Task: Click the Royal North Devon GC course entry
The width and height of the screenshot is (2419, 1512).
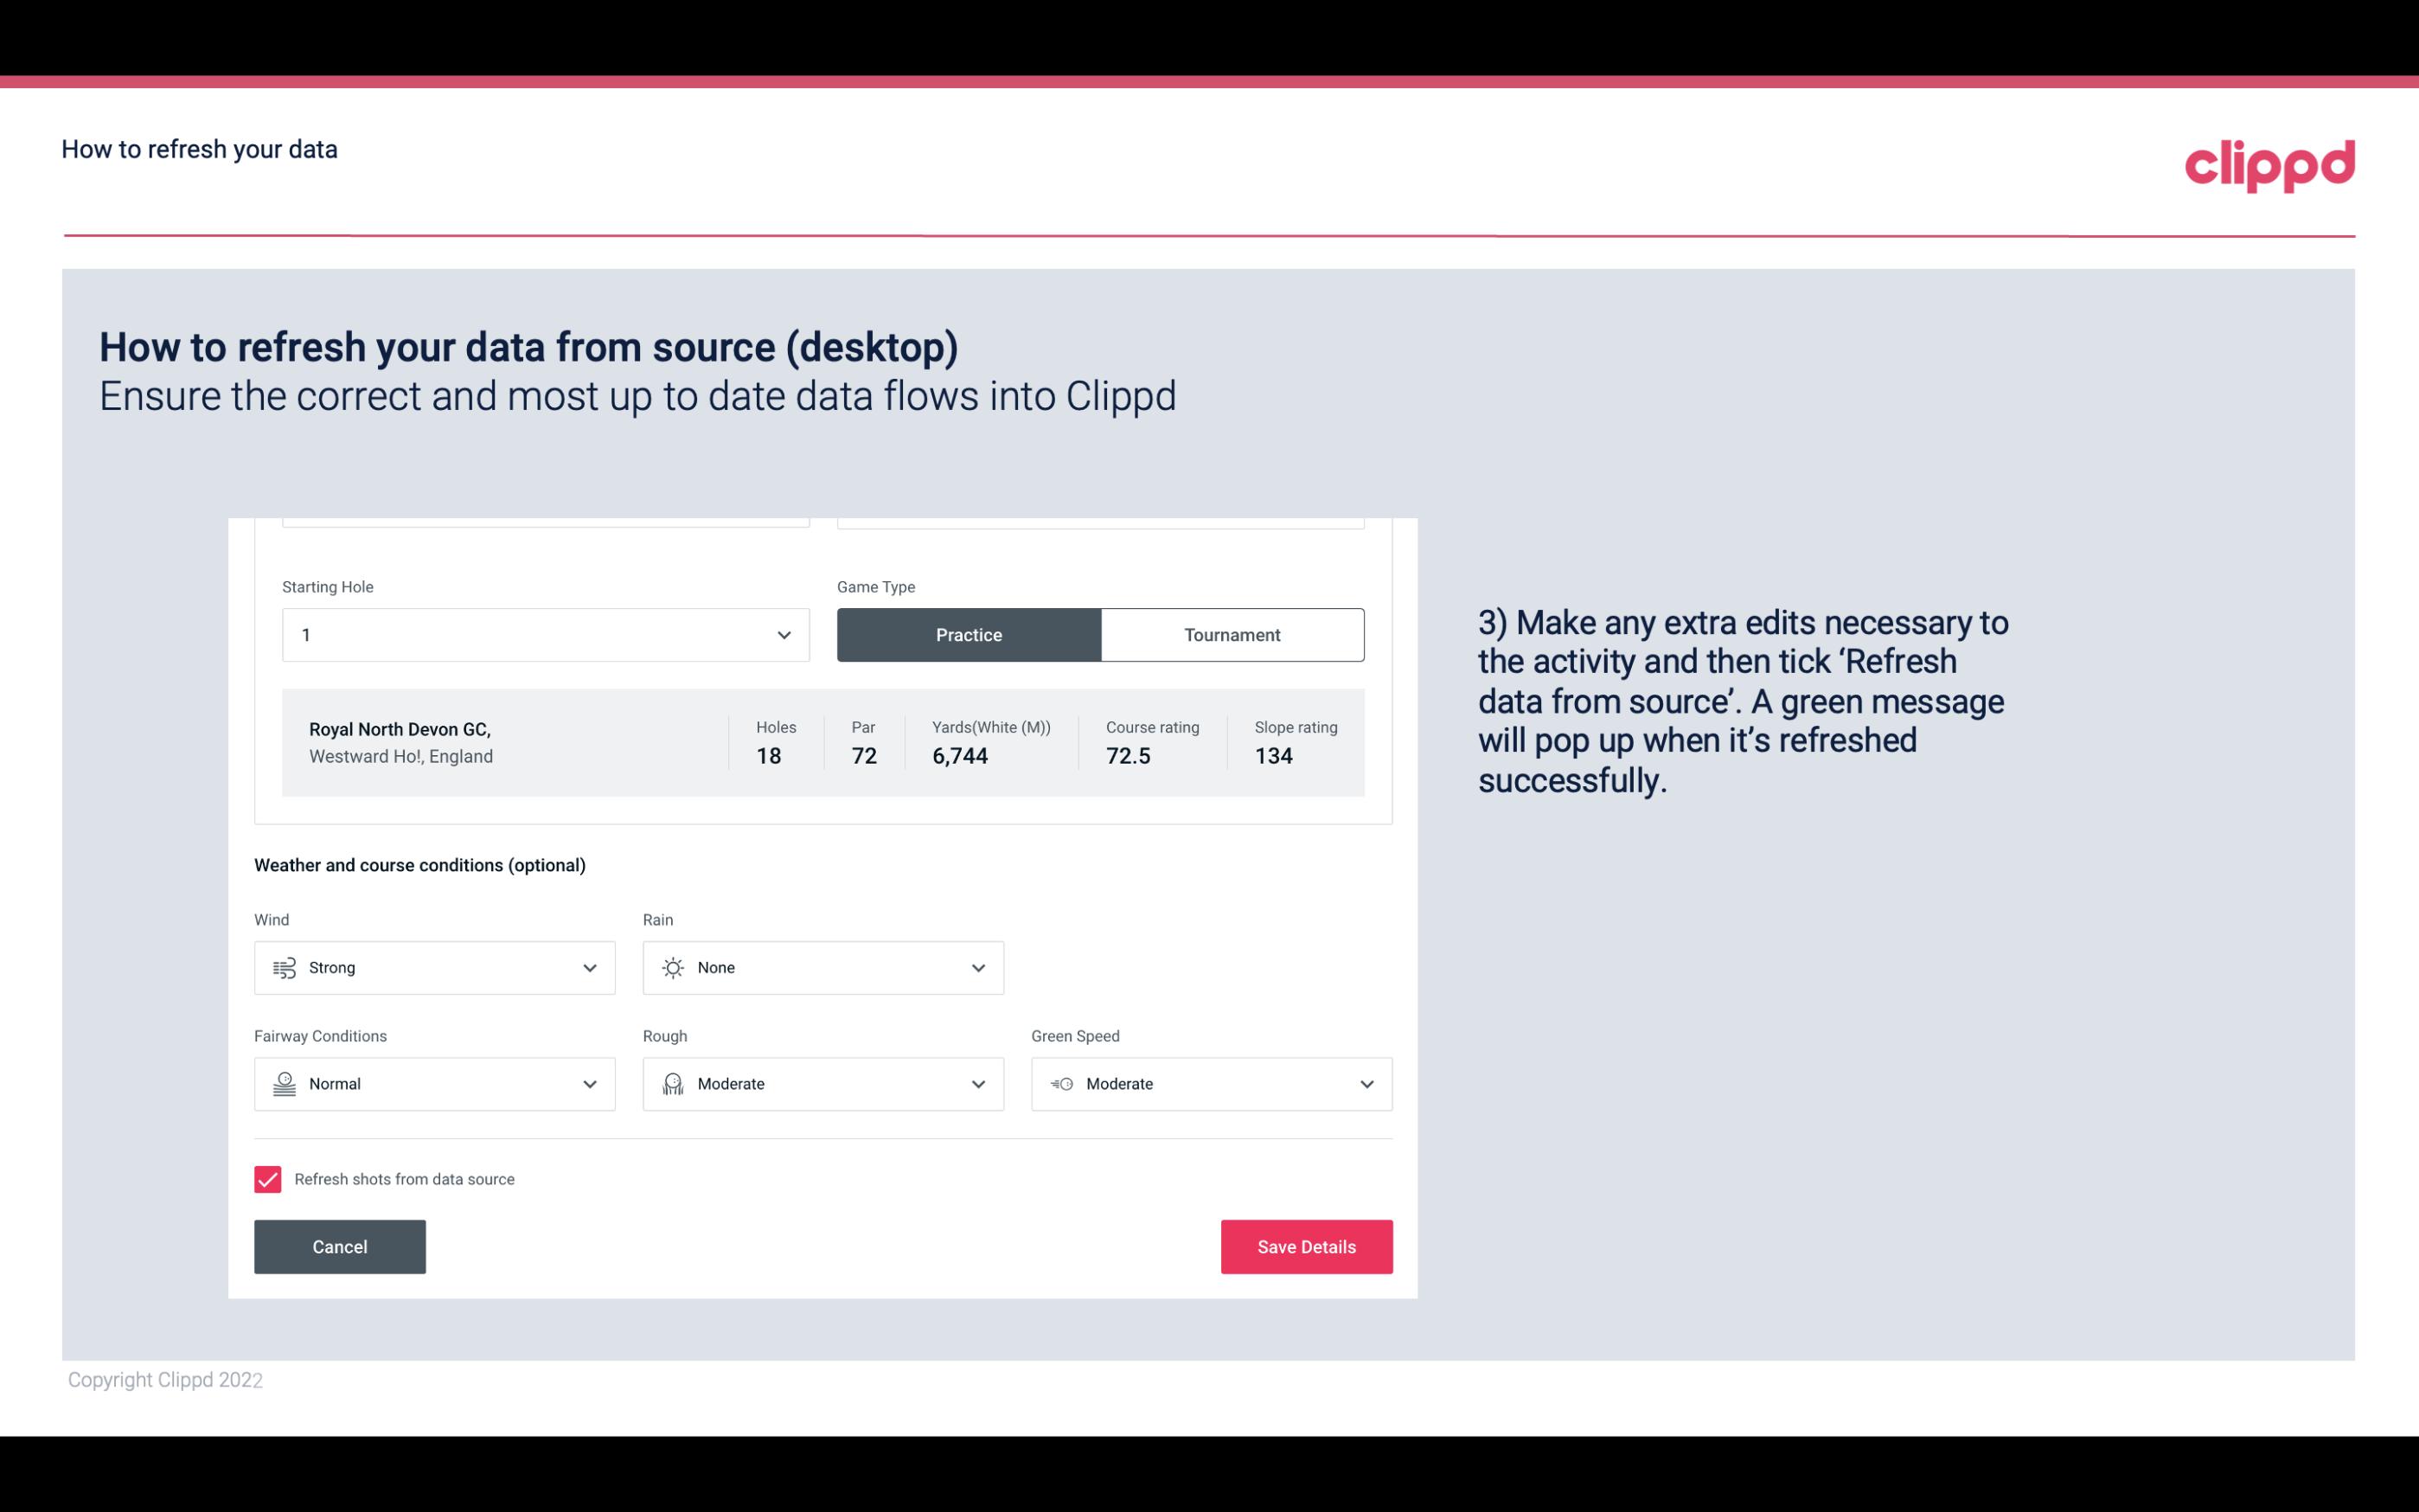Action: click(820, 742)
